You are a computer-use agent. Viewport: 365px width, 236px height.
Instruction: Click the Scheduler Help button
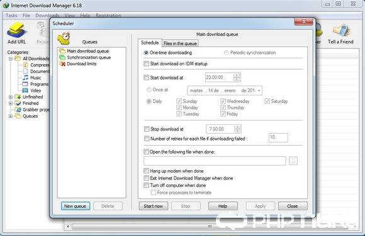(x=223, y=206)
